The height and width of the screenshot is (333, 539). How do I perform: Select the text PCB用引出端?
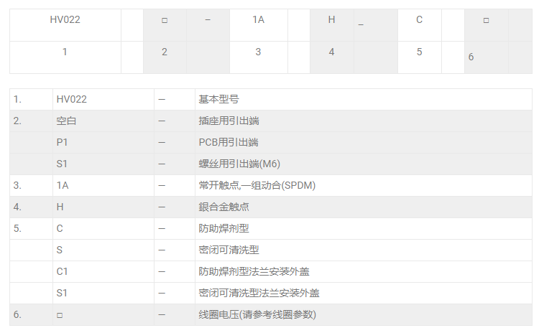click(229, 142)
